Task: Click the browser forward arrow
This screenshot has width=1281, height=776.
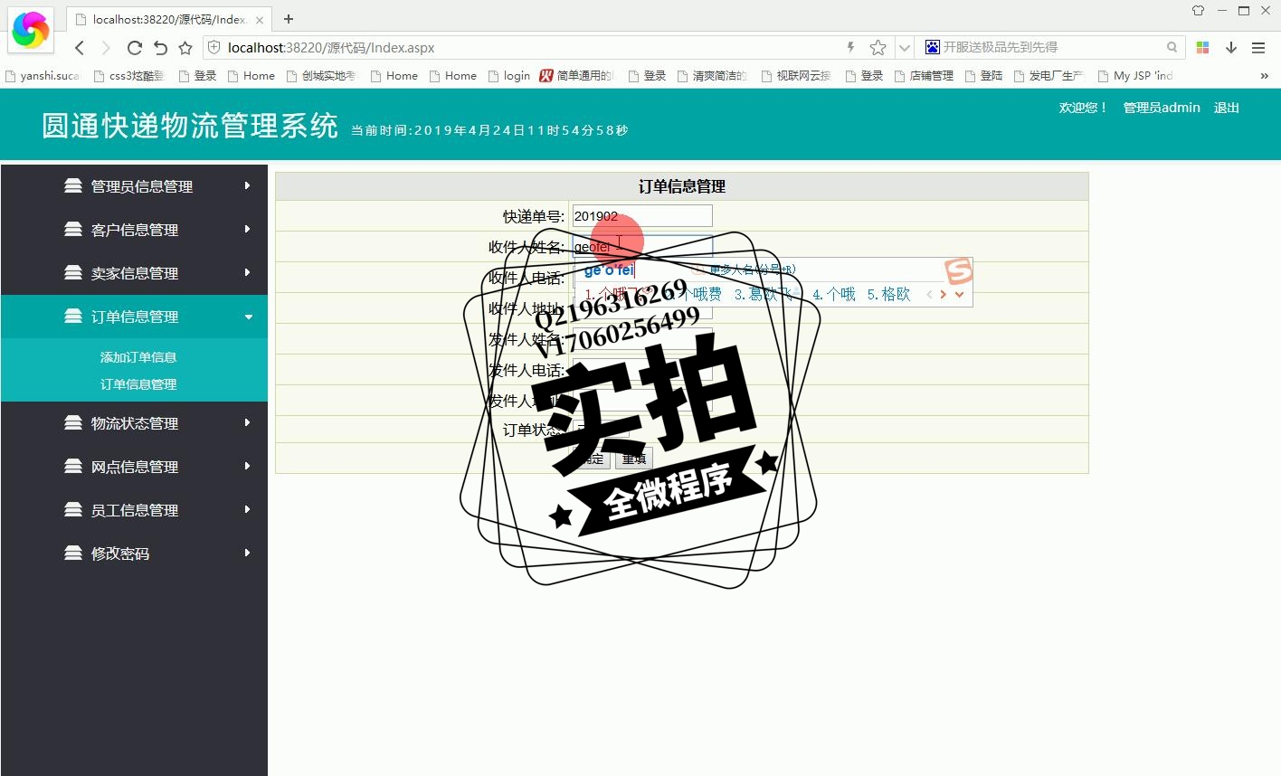Action: [106, 48]
